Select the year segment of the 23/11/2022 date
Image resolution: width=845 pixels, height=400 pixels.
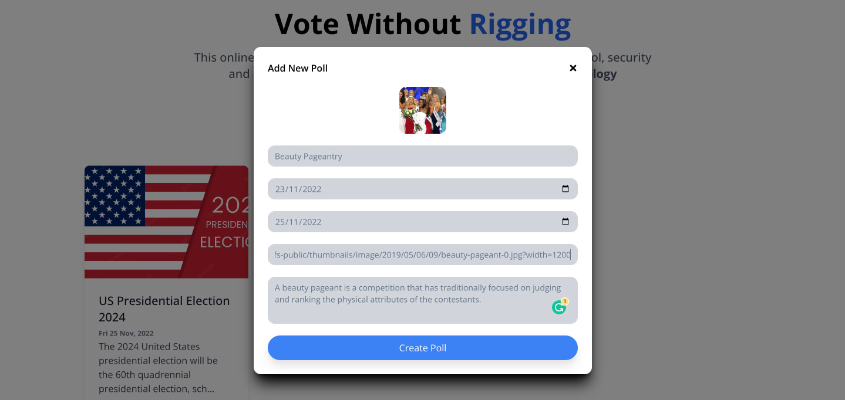[312, 189]
